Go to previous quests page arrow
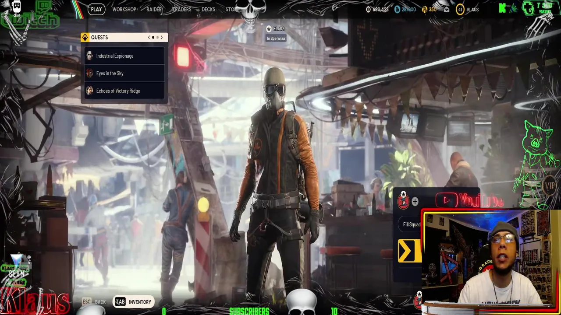Viewport: 561px width, 315px height. click(149, 38)
